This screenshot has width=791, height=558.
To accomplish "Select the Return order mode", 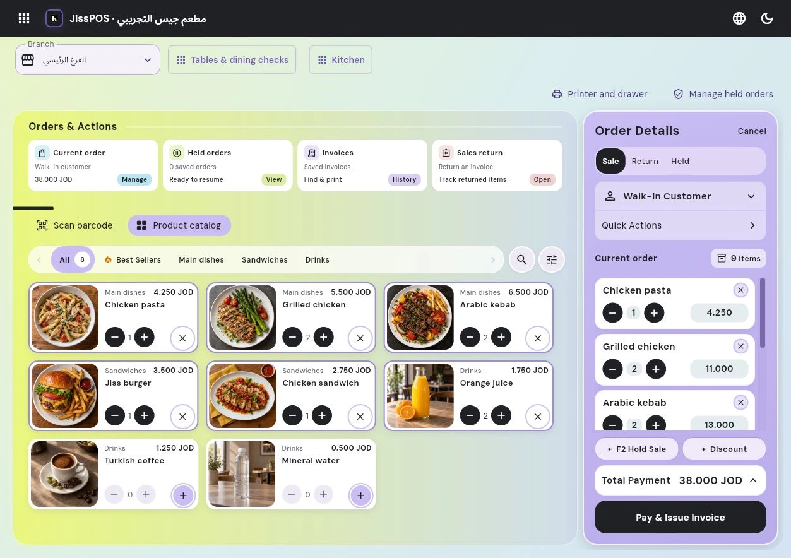I will point(645,161).
